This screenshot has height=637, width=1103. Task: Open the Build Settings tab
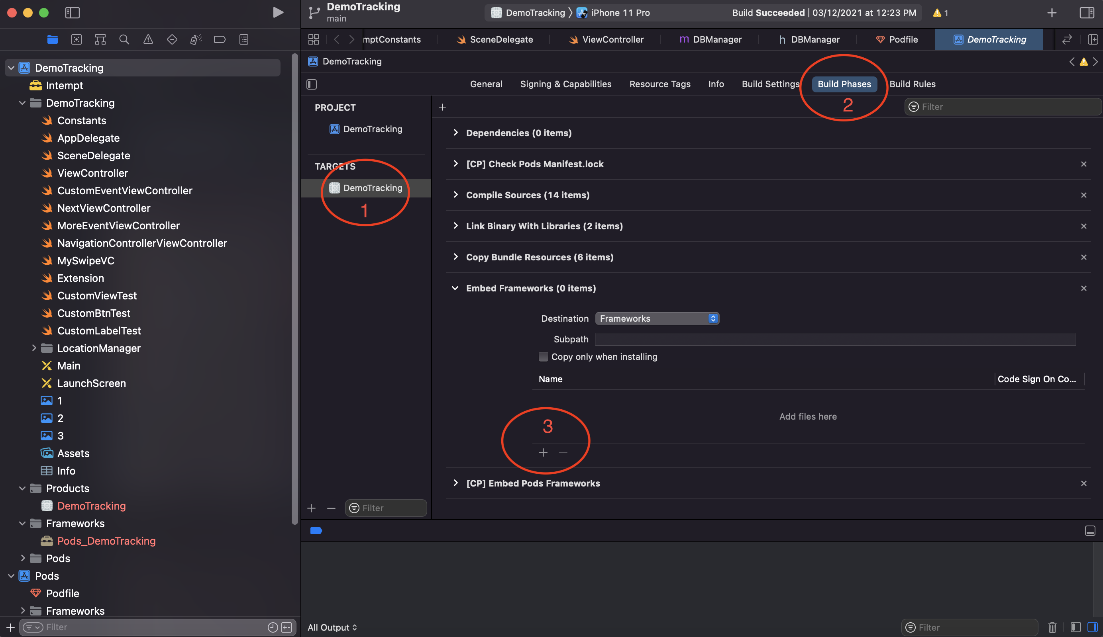click(770, 84)
